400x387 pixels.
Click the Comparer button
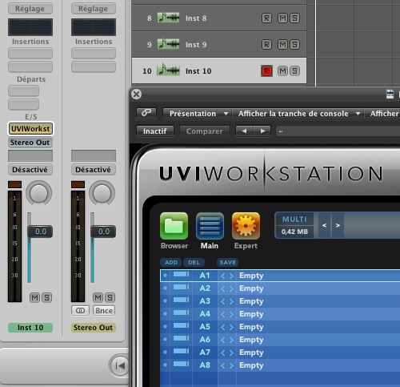tap(205, 131)
